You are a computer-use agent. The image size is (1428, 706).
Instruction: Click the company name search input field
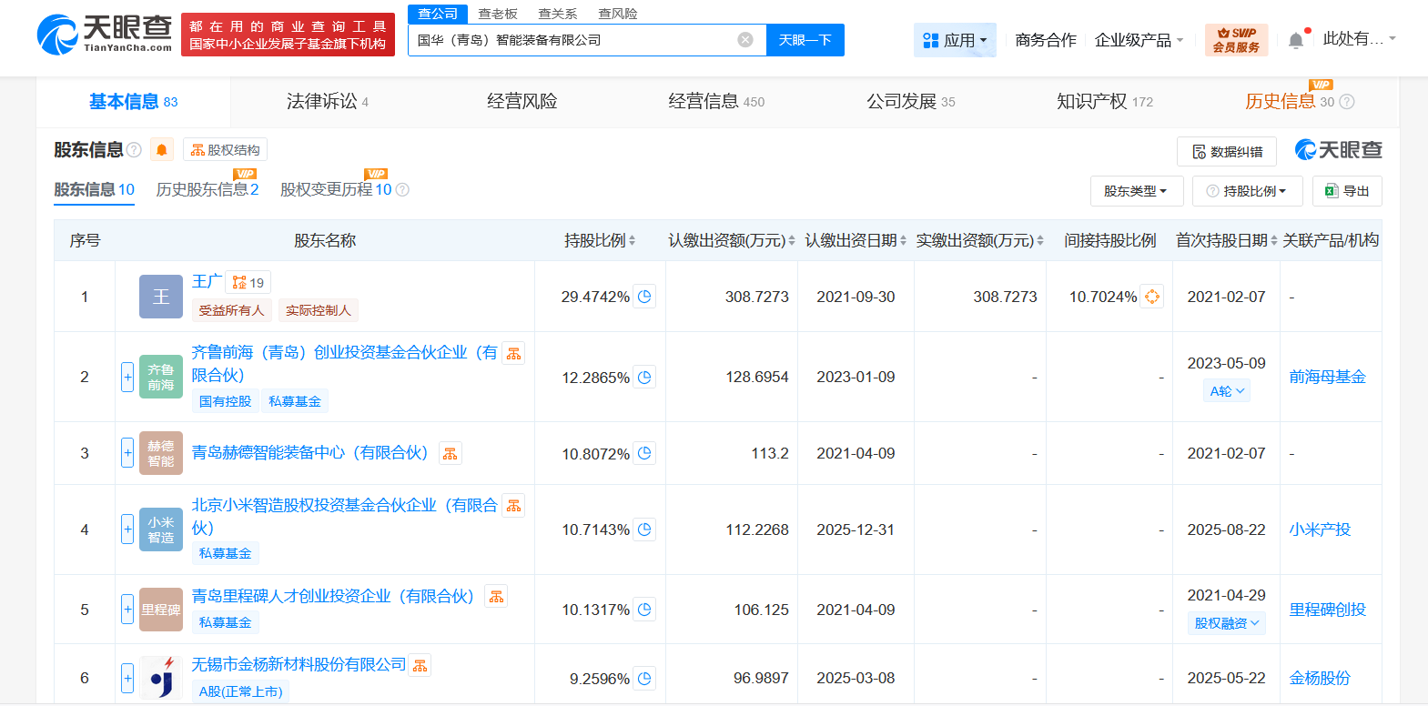[573, 40]
